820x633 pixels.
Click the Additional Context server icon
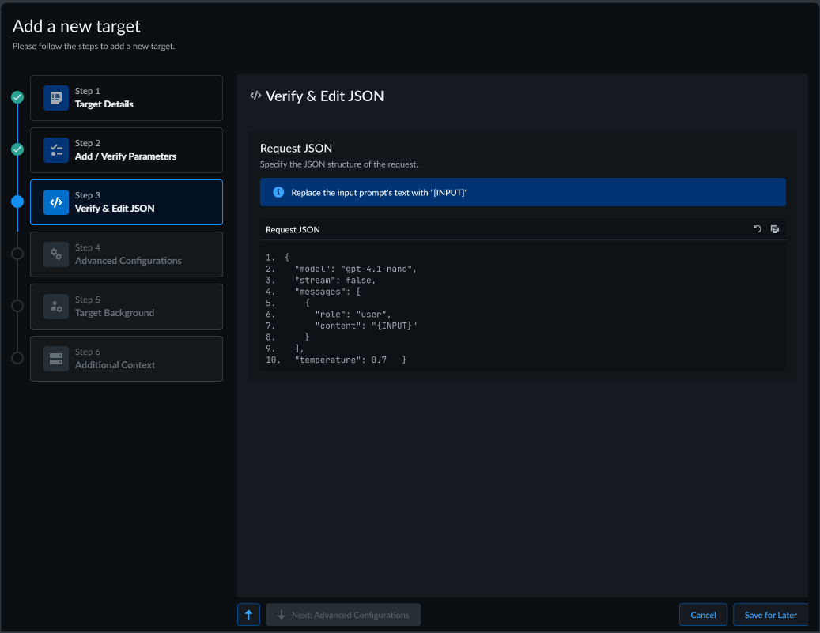56,359
